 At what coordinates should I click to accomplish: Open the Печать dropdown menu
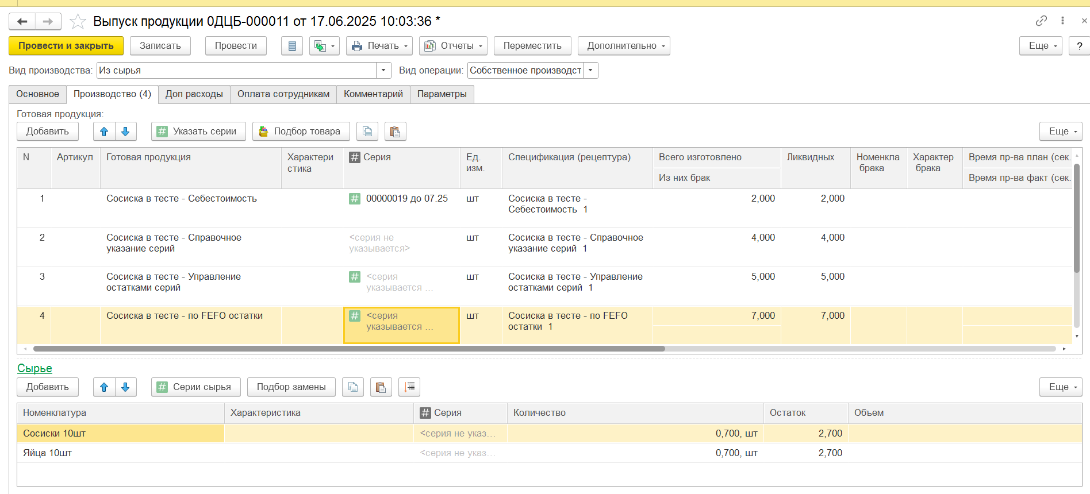coord(381,46)
